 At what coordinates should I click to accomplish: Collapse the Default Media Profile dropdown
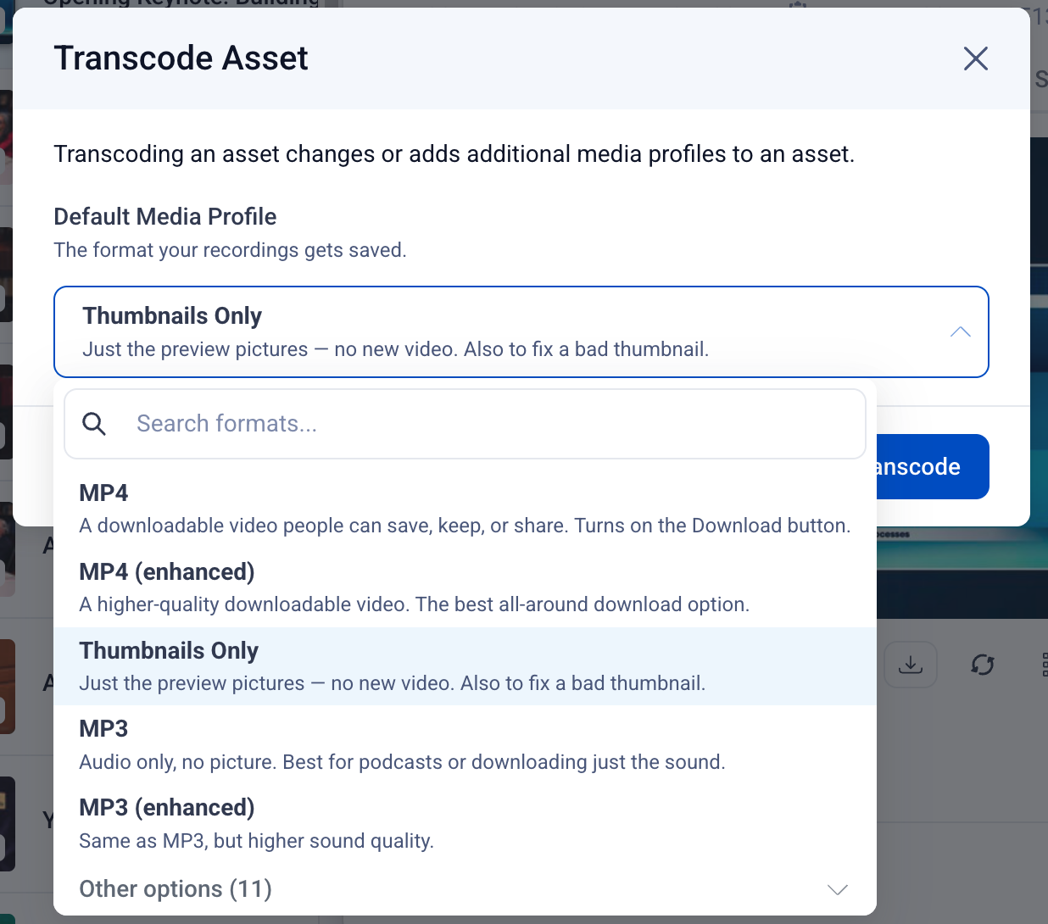pyautogui.click(x=521, y=331)
